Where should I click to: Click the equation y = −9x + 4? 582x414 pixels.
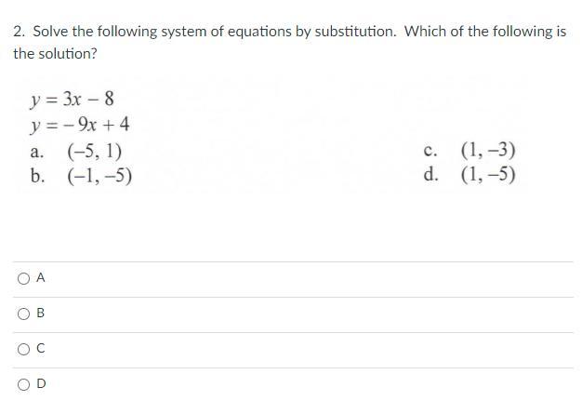click(80, 125)
